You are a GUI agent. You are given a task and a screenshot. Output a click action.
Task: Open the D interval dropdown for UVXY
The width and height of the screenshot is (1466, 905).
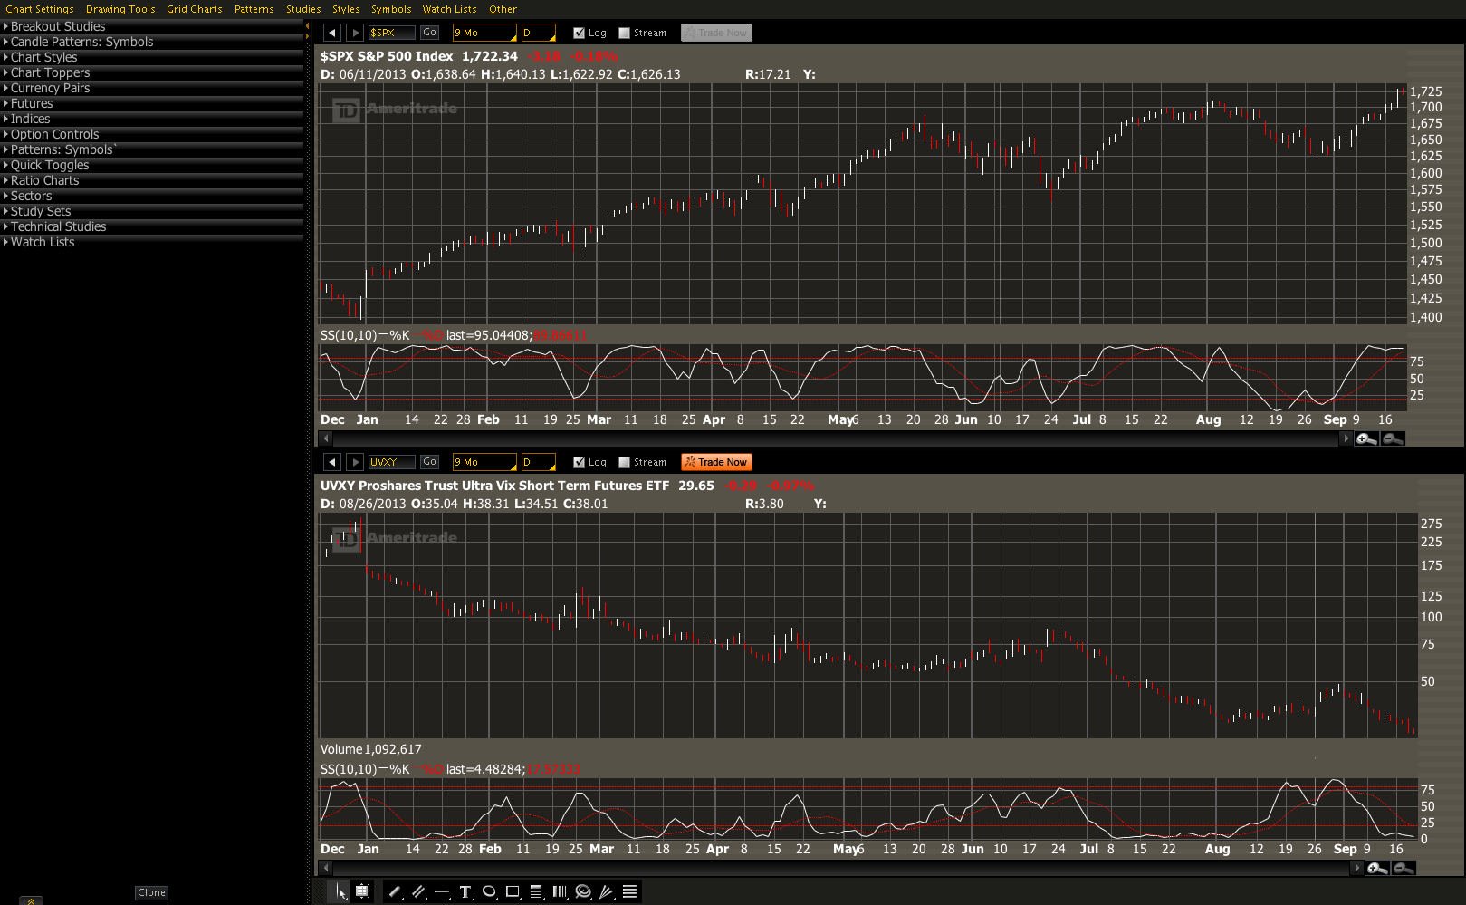click(x=539, y=462)
